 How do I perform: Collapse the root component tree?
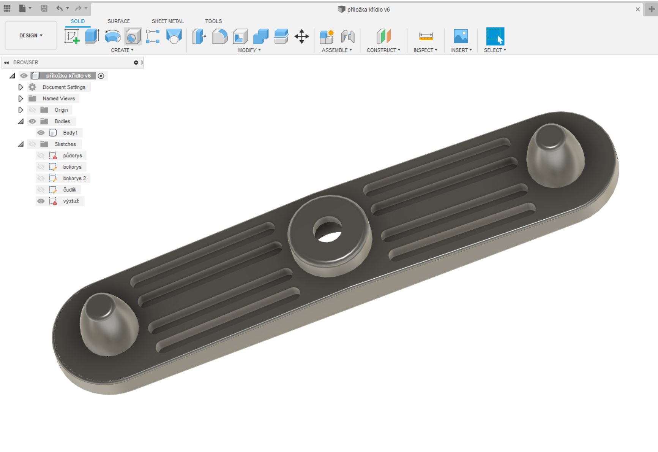coord(12,76)
